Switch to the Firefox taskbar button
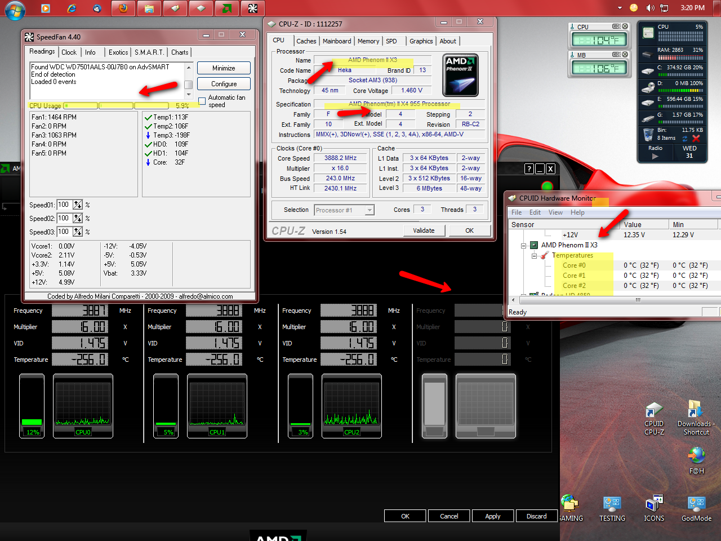Image resolution: width=721 pixels, height=541 pixels. coord(123,8)
